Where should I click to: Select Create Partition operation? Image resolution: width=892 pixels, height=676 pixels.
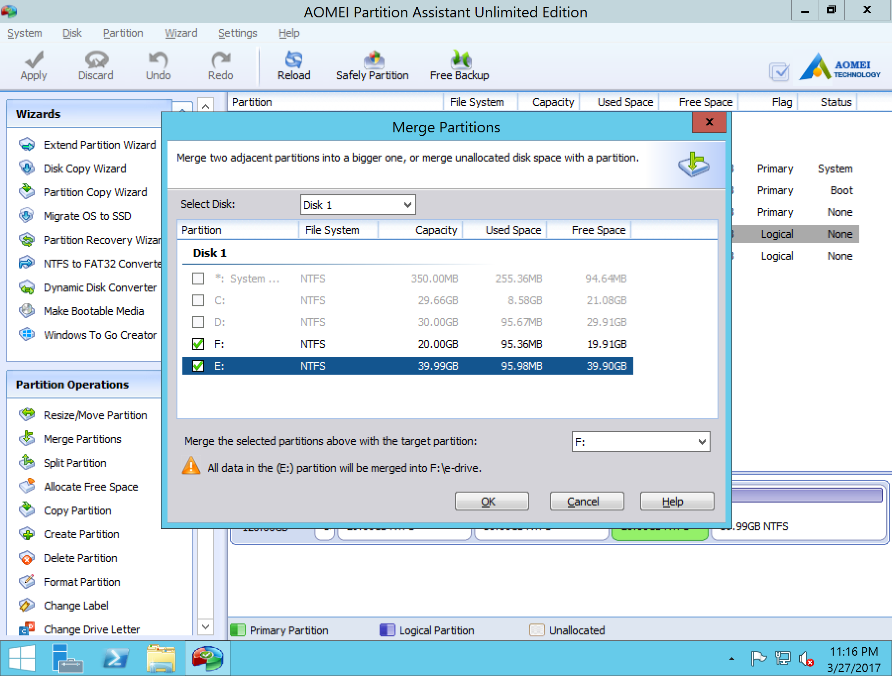tap(69, 534)
